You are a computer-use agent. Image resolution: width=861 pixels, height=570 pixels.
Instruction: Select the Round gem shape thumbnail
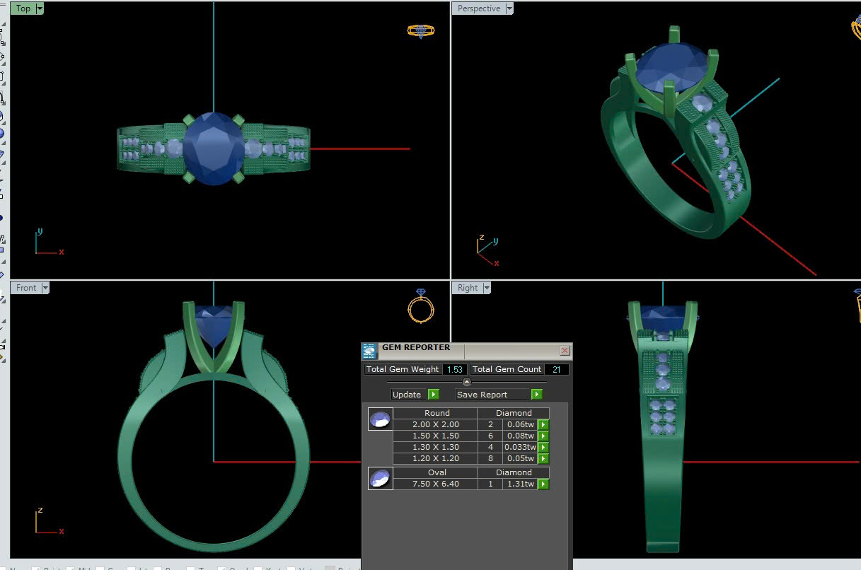coord(380,419)
